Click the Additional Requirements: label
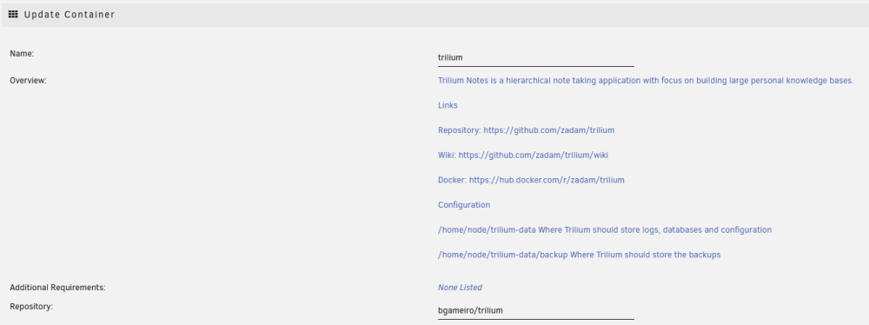The width and height of the screenshot is (869, 325). click(57, 288)
